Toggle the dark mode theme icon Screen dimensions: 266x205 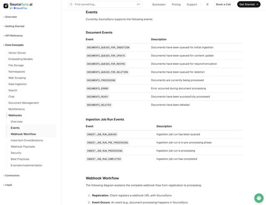pos(207,4)
